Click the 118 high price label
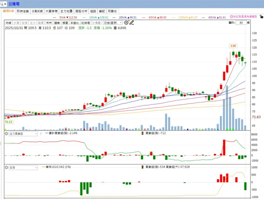264x199 pixels. tap(233, 46)
